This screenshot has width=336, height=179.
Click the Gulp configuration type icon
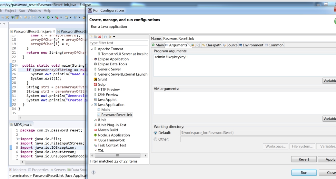95,84
